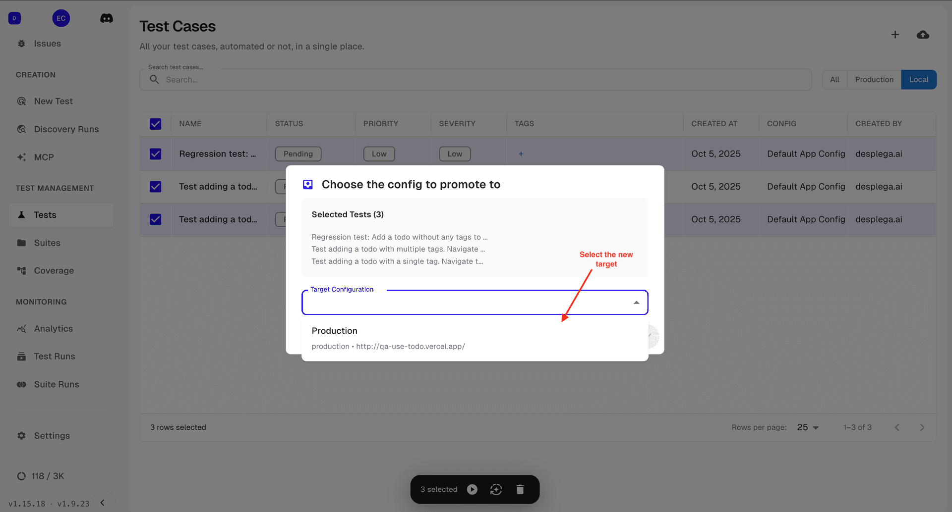Open the rows per page dropdown
This screenshot has width=952, height=512.
808,427
